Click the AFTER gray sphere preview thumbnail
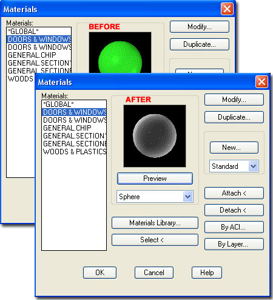The width and height of the screenshot is (273, 300). tap(155, 136)
